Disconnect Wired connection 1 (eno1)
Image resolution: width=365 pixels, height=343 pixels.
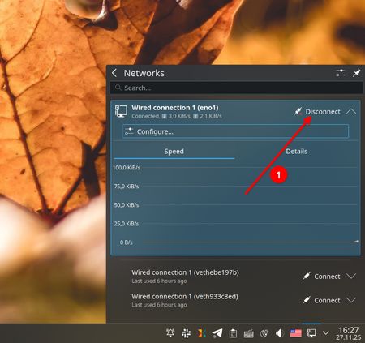pyautogui.click(x=317, y=112)
